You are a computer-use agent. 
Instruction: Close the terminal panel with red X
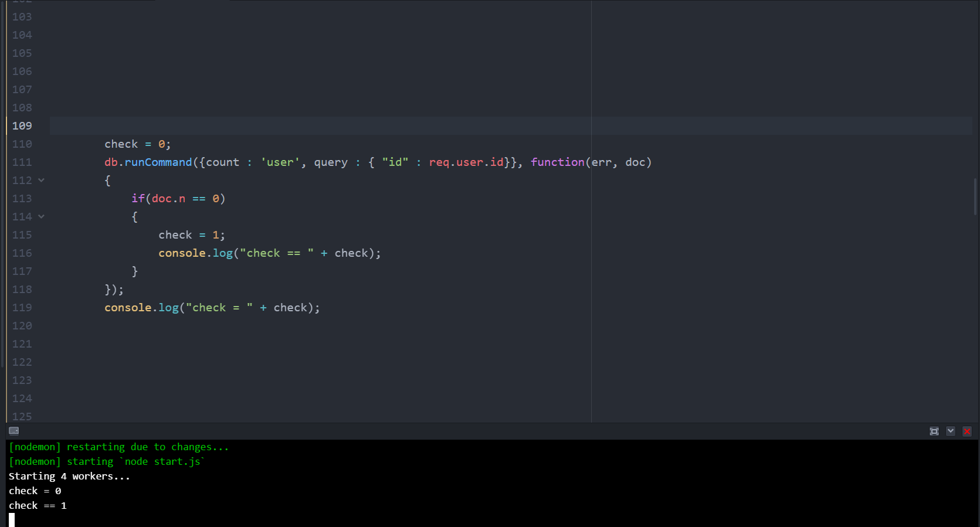[x=967, y=431]
